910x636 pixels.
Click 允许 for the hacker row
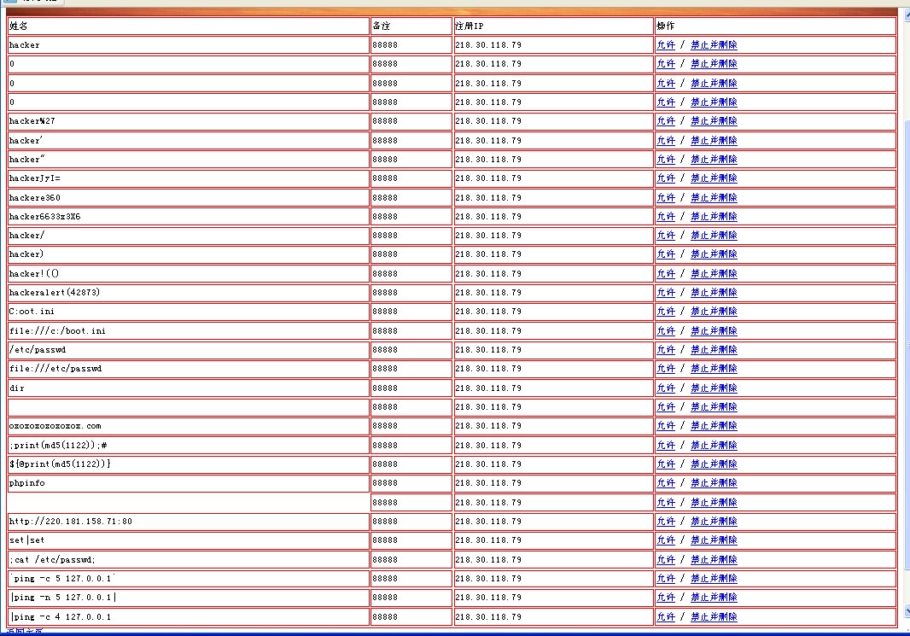click(x=665, y=45)
